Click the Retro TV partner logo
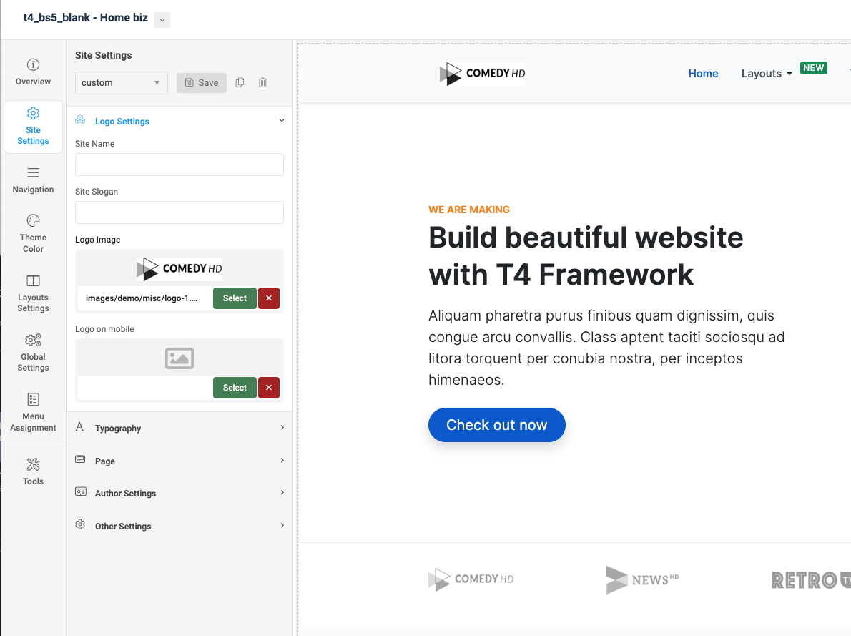 pyautogui.click(x=811, y=580)
